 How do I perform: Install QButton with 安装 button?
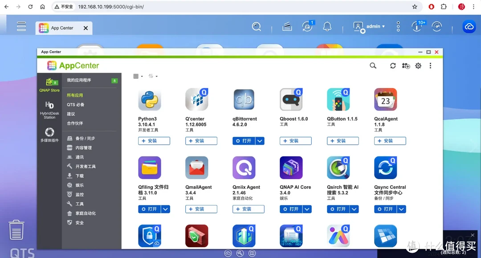click(343, 141)
